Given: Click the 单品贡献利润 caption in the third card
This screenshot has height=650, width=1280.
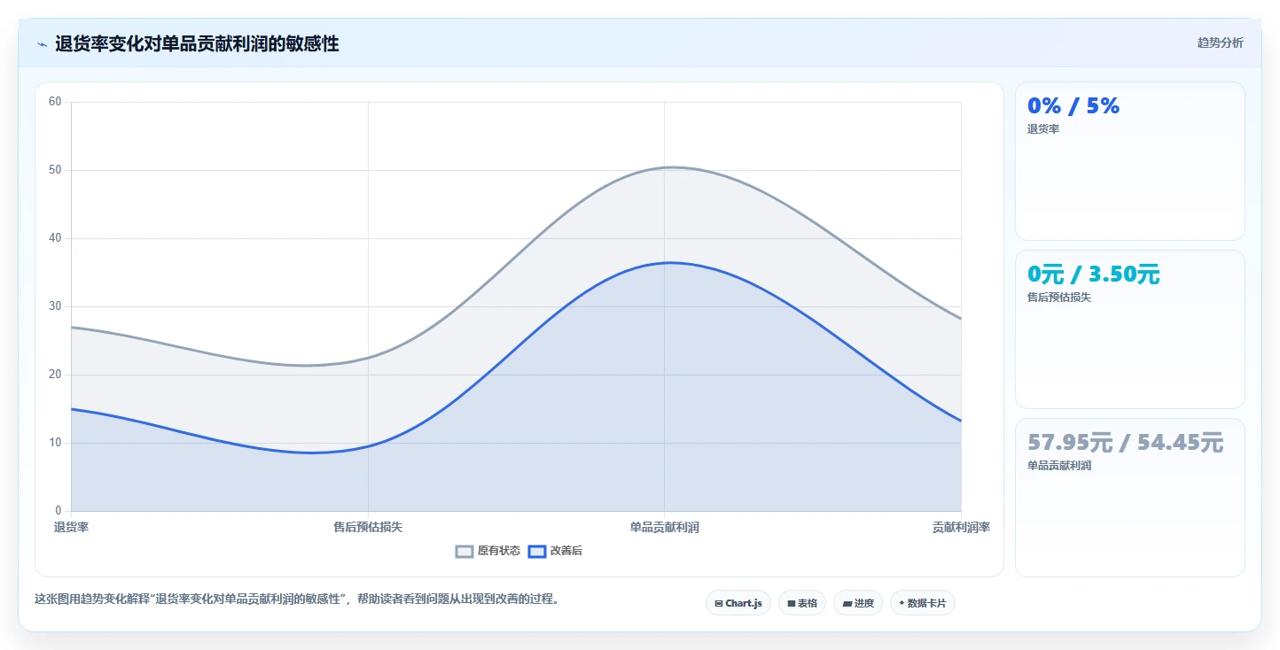Looking at the screenshot, I should pyautogui.click(x=1059, y=466).
